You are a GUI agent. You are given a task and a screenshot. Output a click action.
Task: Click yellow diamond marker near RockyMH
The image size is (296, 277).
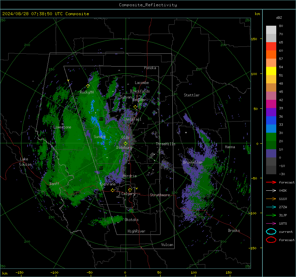coord(88,86)
